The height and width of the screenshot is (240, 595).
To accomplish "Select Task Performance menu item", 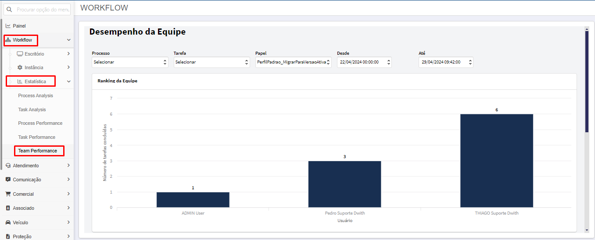I will [x=37, y=137].
